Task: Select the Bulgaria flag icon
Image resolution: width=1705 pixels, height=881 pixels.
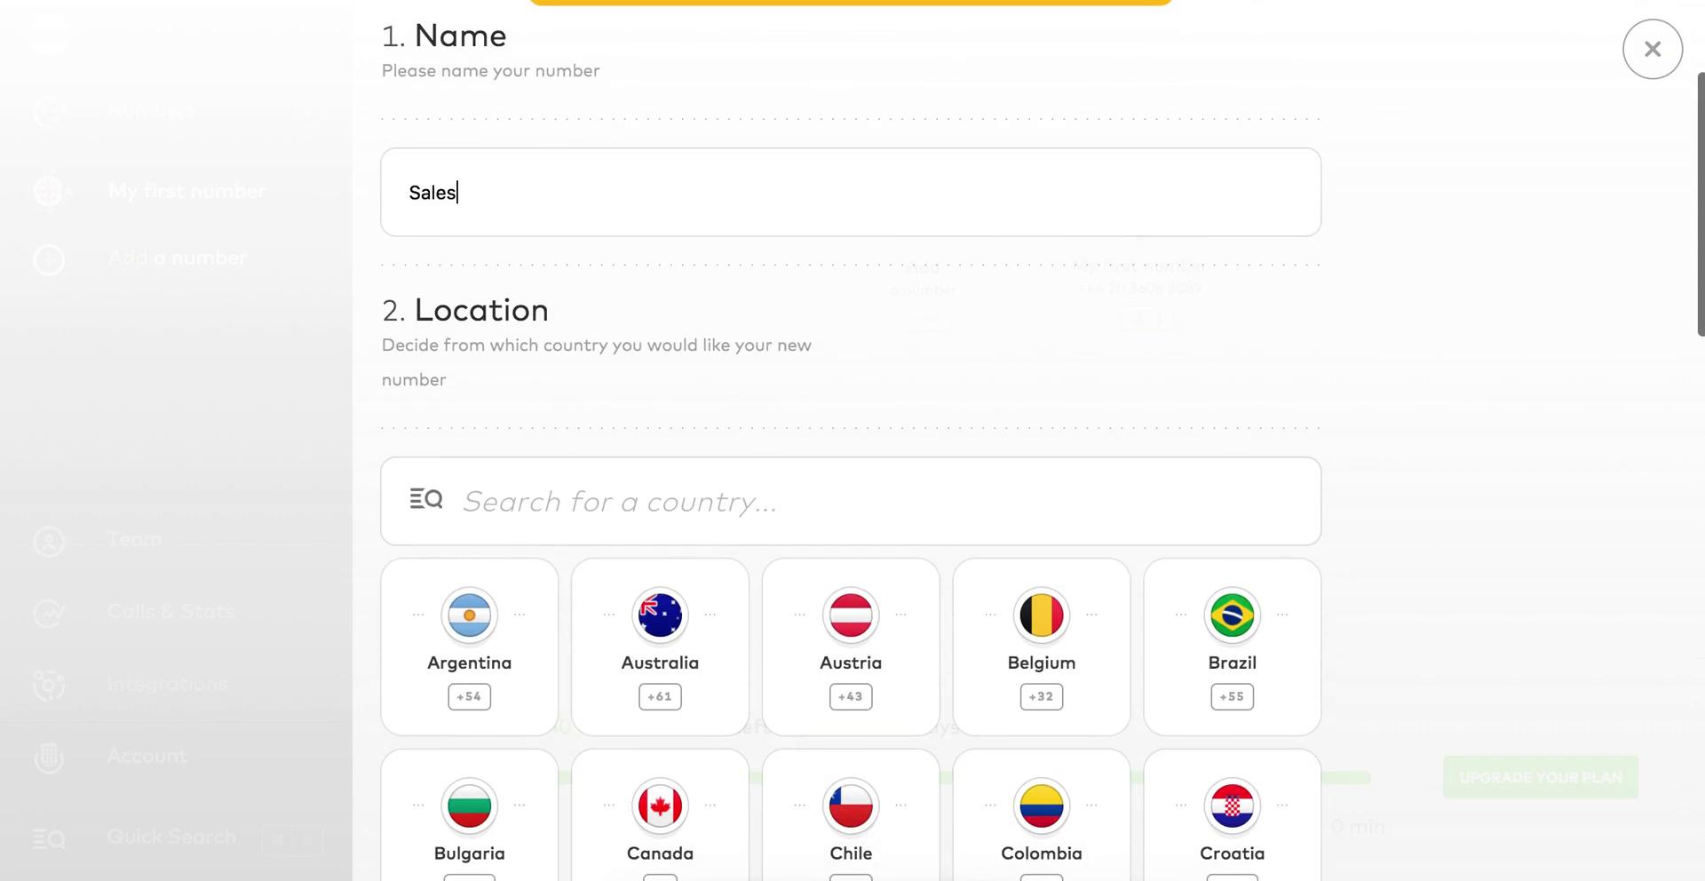Action: pos(469,806)
